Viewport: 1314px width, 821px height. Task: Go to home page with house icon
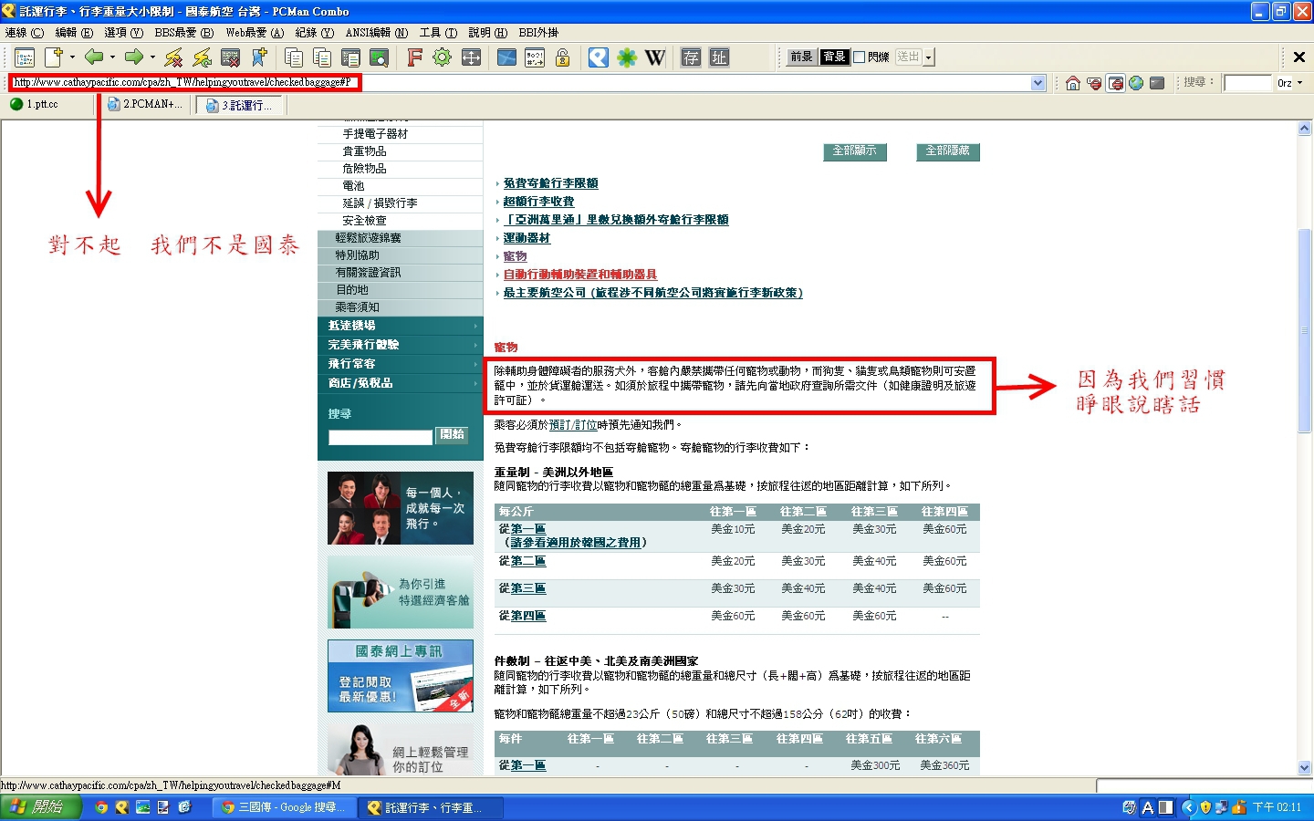1073,83
